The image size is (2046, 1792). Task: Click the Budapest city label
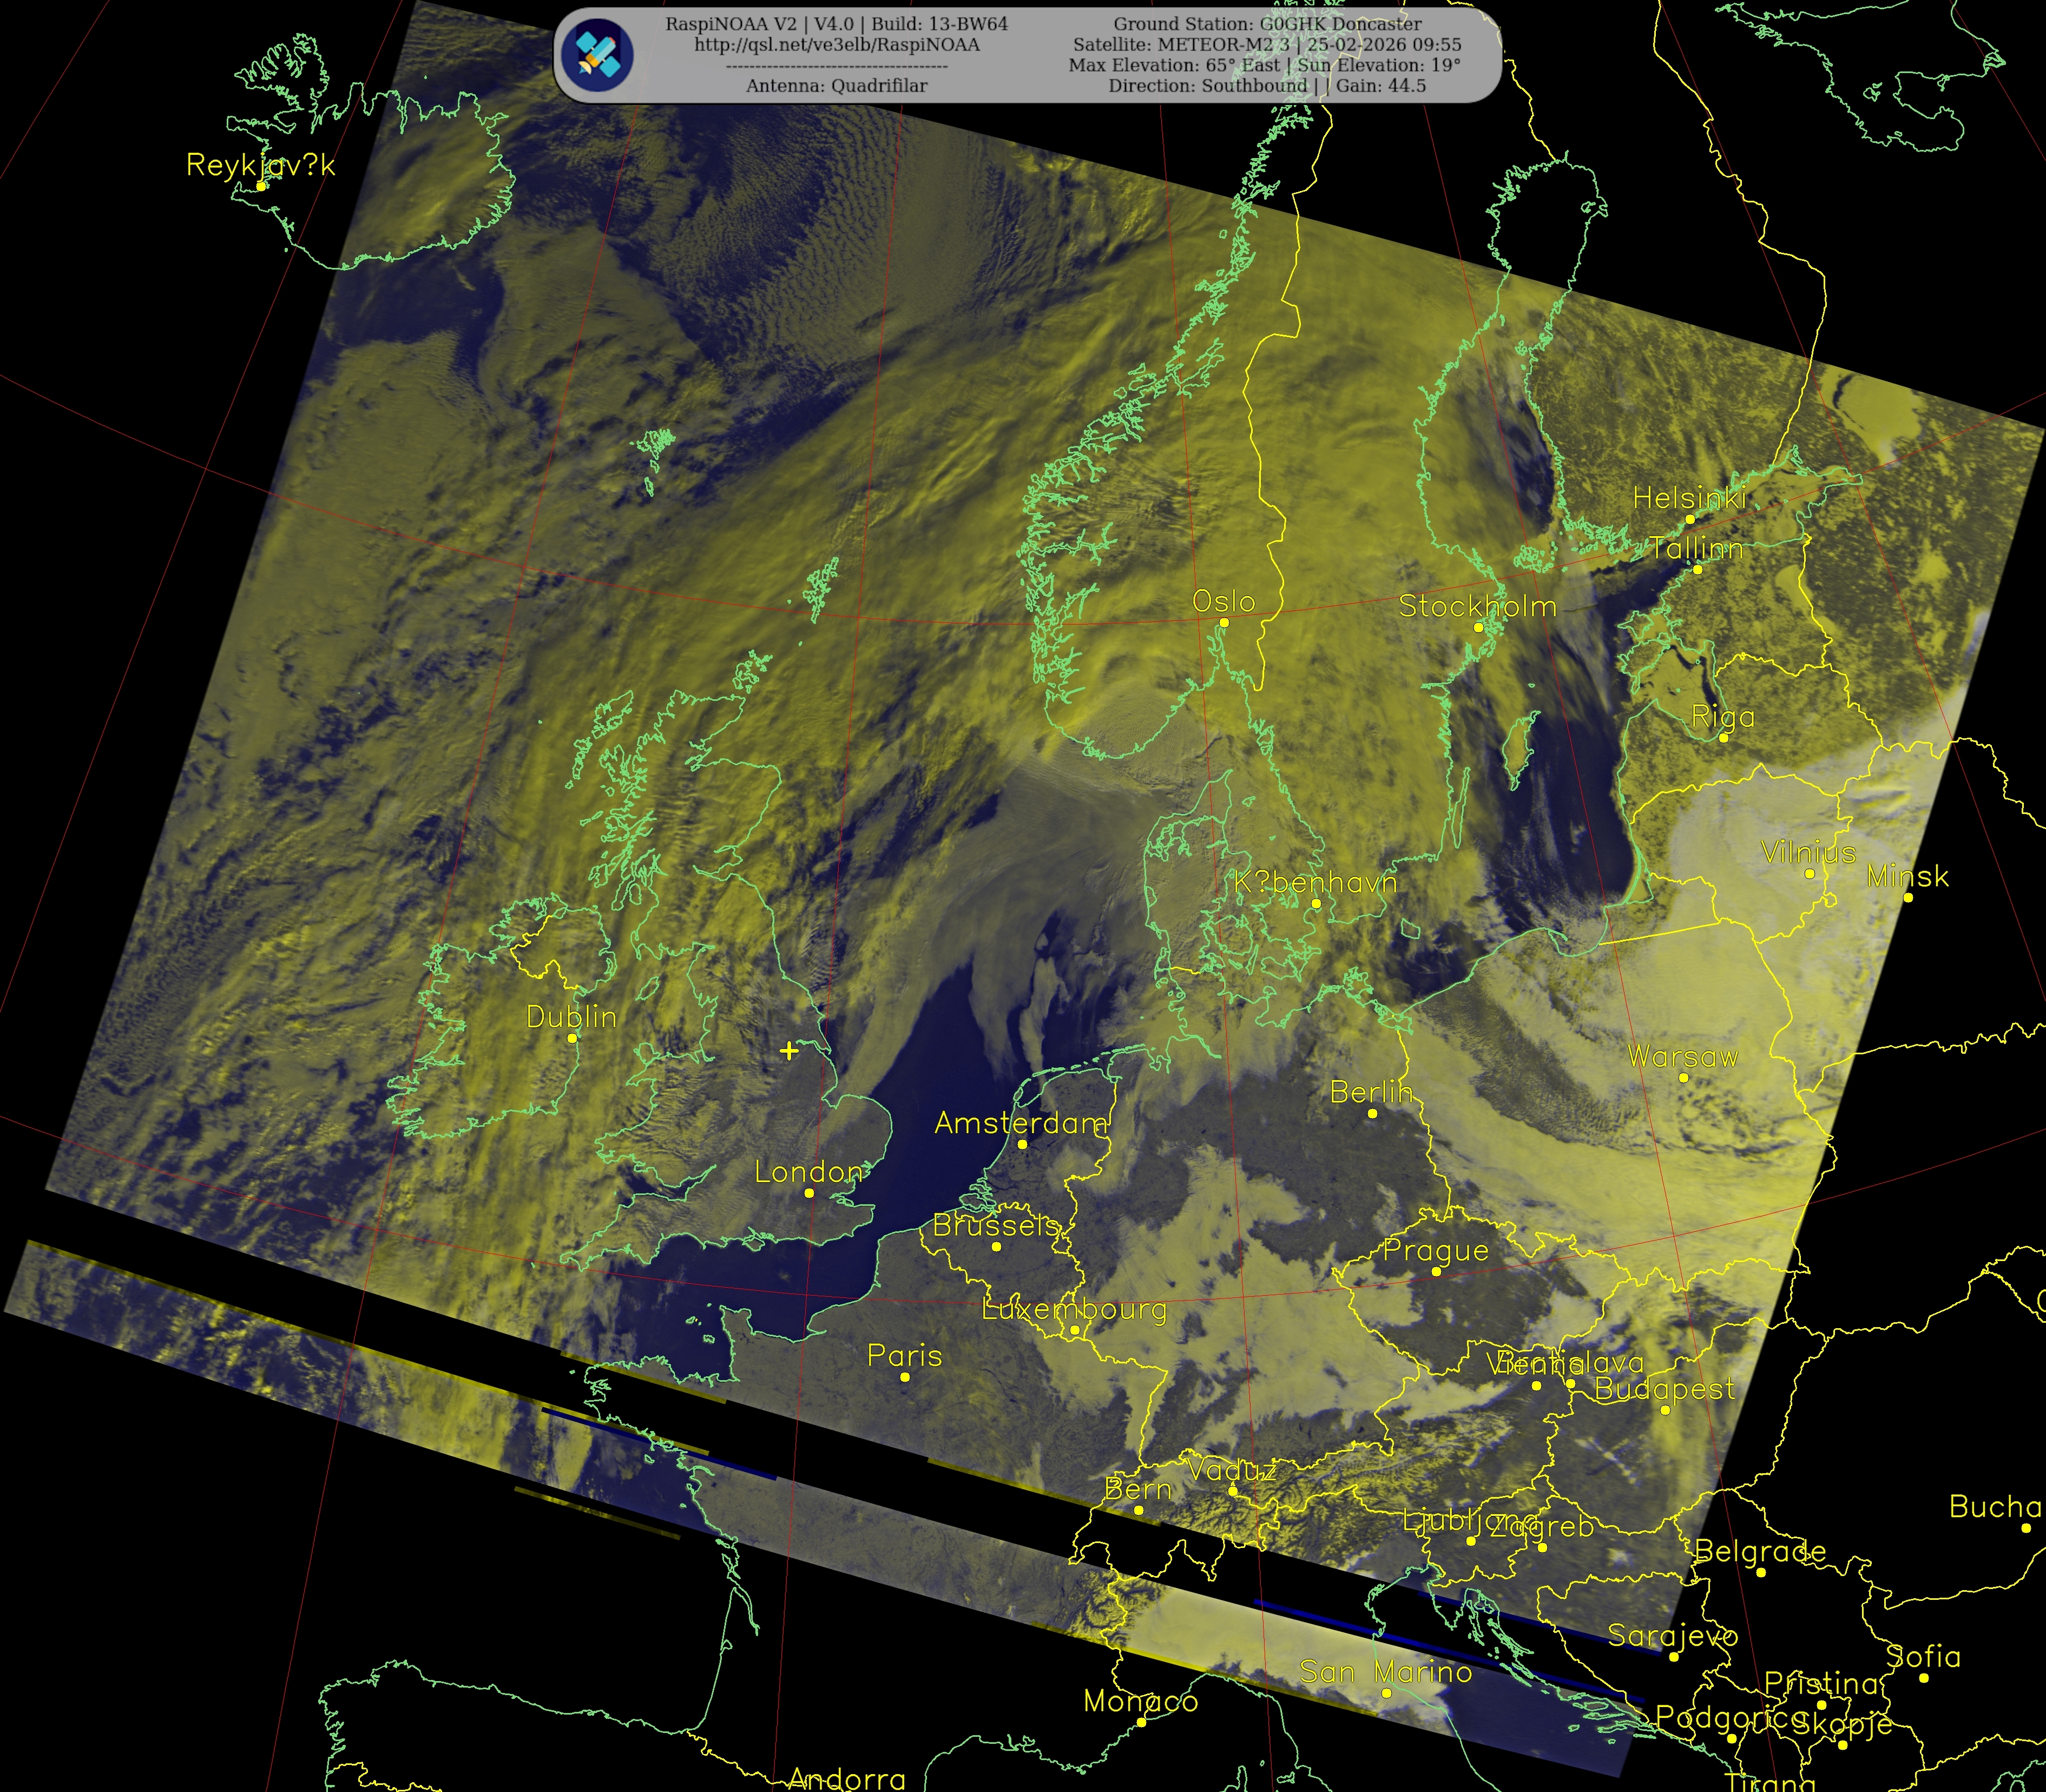(x=1664, y=1388)
